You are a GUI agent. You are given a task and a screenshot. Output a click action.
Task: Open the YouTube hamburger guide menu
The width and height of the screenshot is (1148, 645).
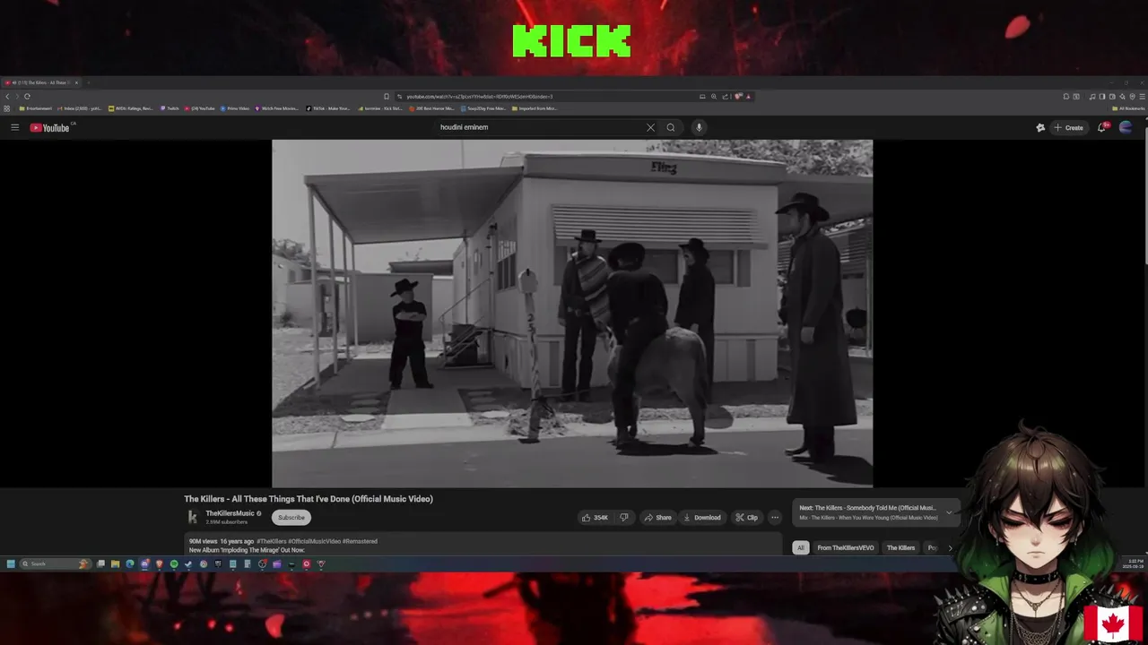14,127
